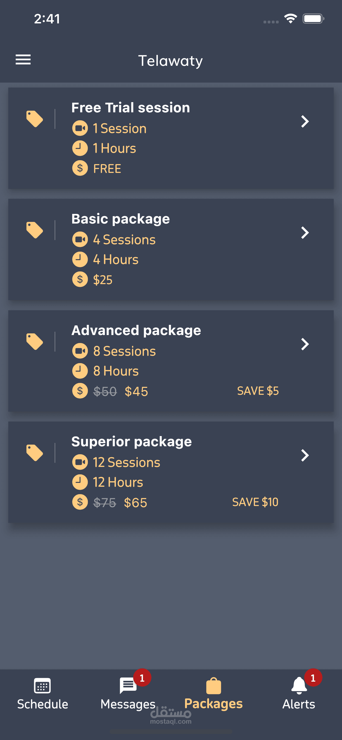Open Advanced package chevron arrow
This screenshot has width=342, height=740.
(305, 344)
